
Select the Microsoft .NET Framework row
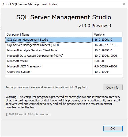click(64, 66)
